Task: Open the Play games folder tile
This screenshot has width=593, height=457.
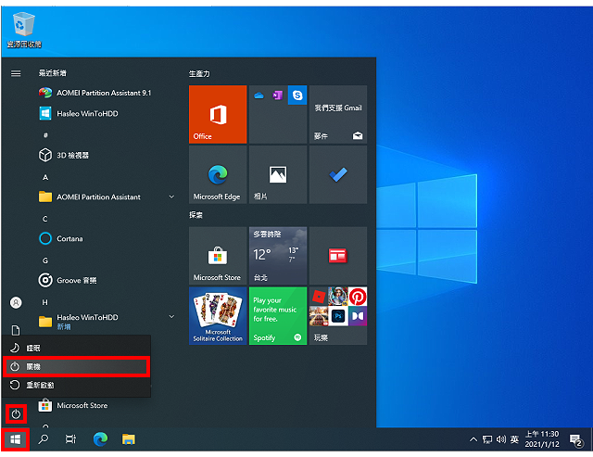Action: [x=338, y=316]
